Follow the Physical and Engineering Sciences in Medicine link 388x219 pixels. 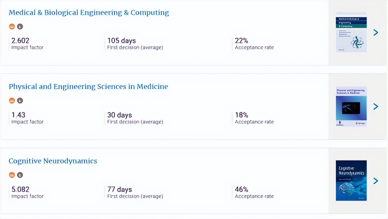pos(88,86)
